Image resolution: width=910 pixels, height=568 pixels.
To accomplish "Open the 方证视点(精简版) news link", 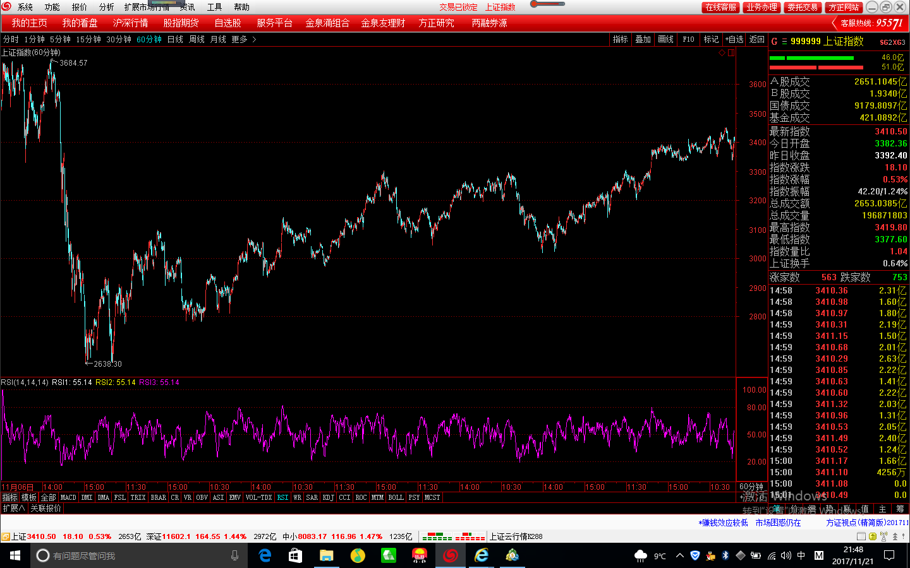I will [867, 523].
